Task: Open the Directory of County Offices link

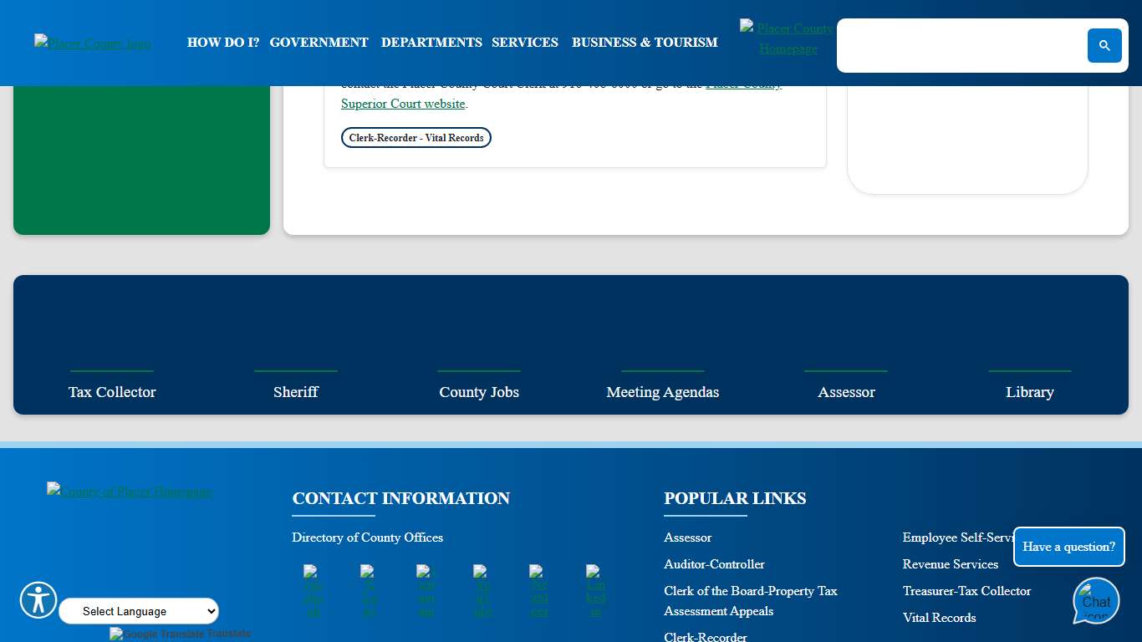Action: coord(368,538)
